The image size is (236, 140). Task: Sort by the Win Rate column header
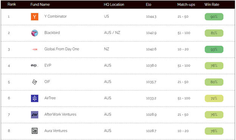(212, 5)
